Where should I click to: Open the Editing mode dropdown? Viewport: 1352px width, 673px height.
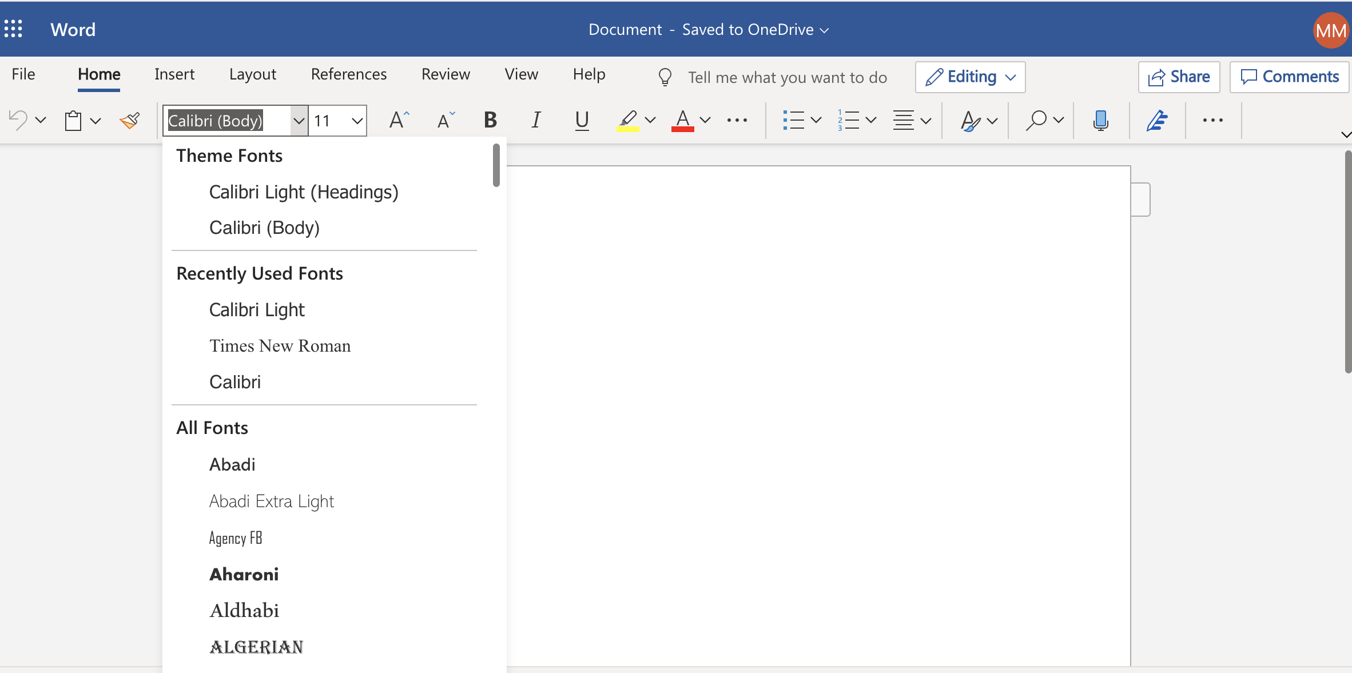point(970,77)
